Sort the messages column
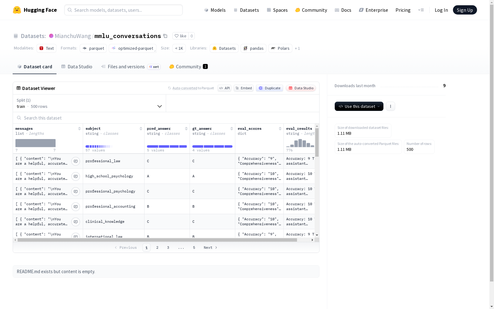The width and height of the screenshot is (494, 309). (79, 129)
